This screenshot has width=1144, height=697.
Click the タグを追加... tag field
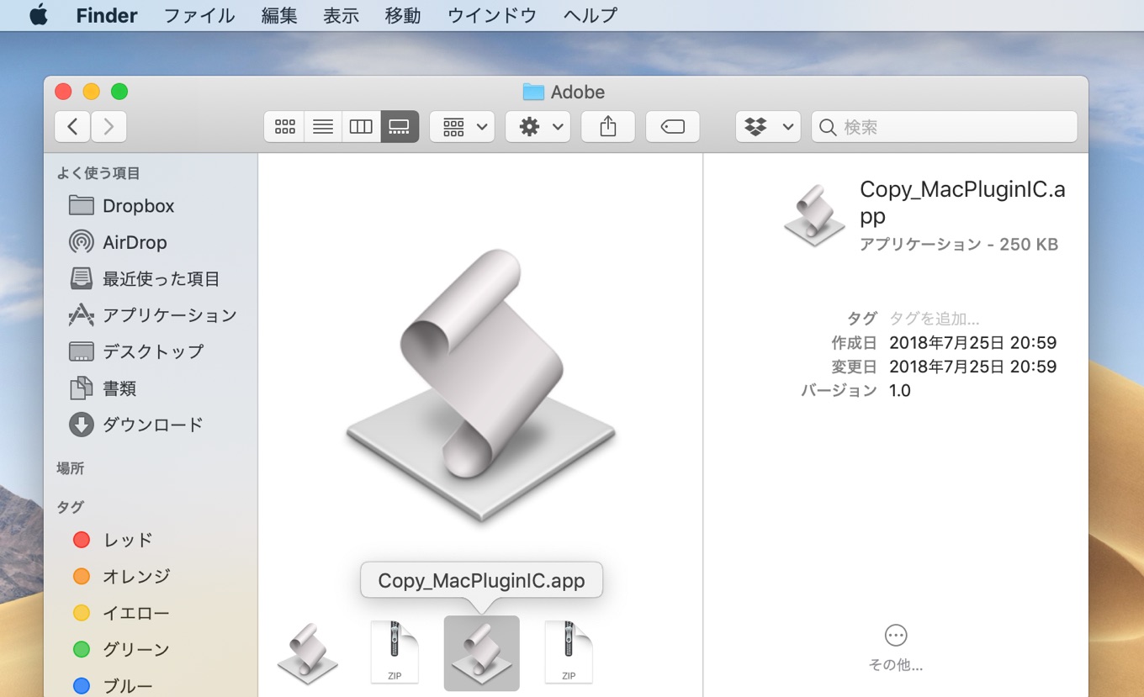point(935,319)
